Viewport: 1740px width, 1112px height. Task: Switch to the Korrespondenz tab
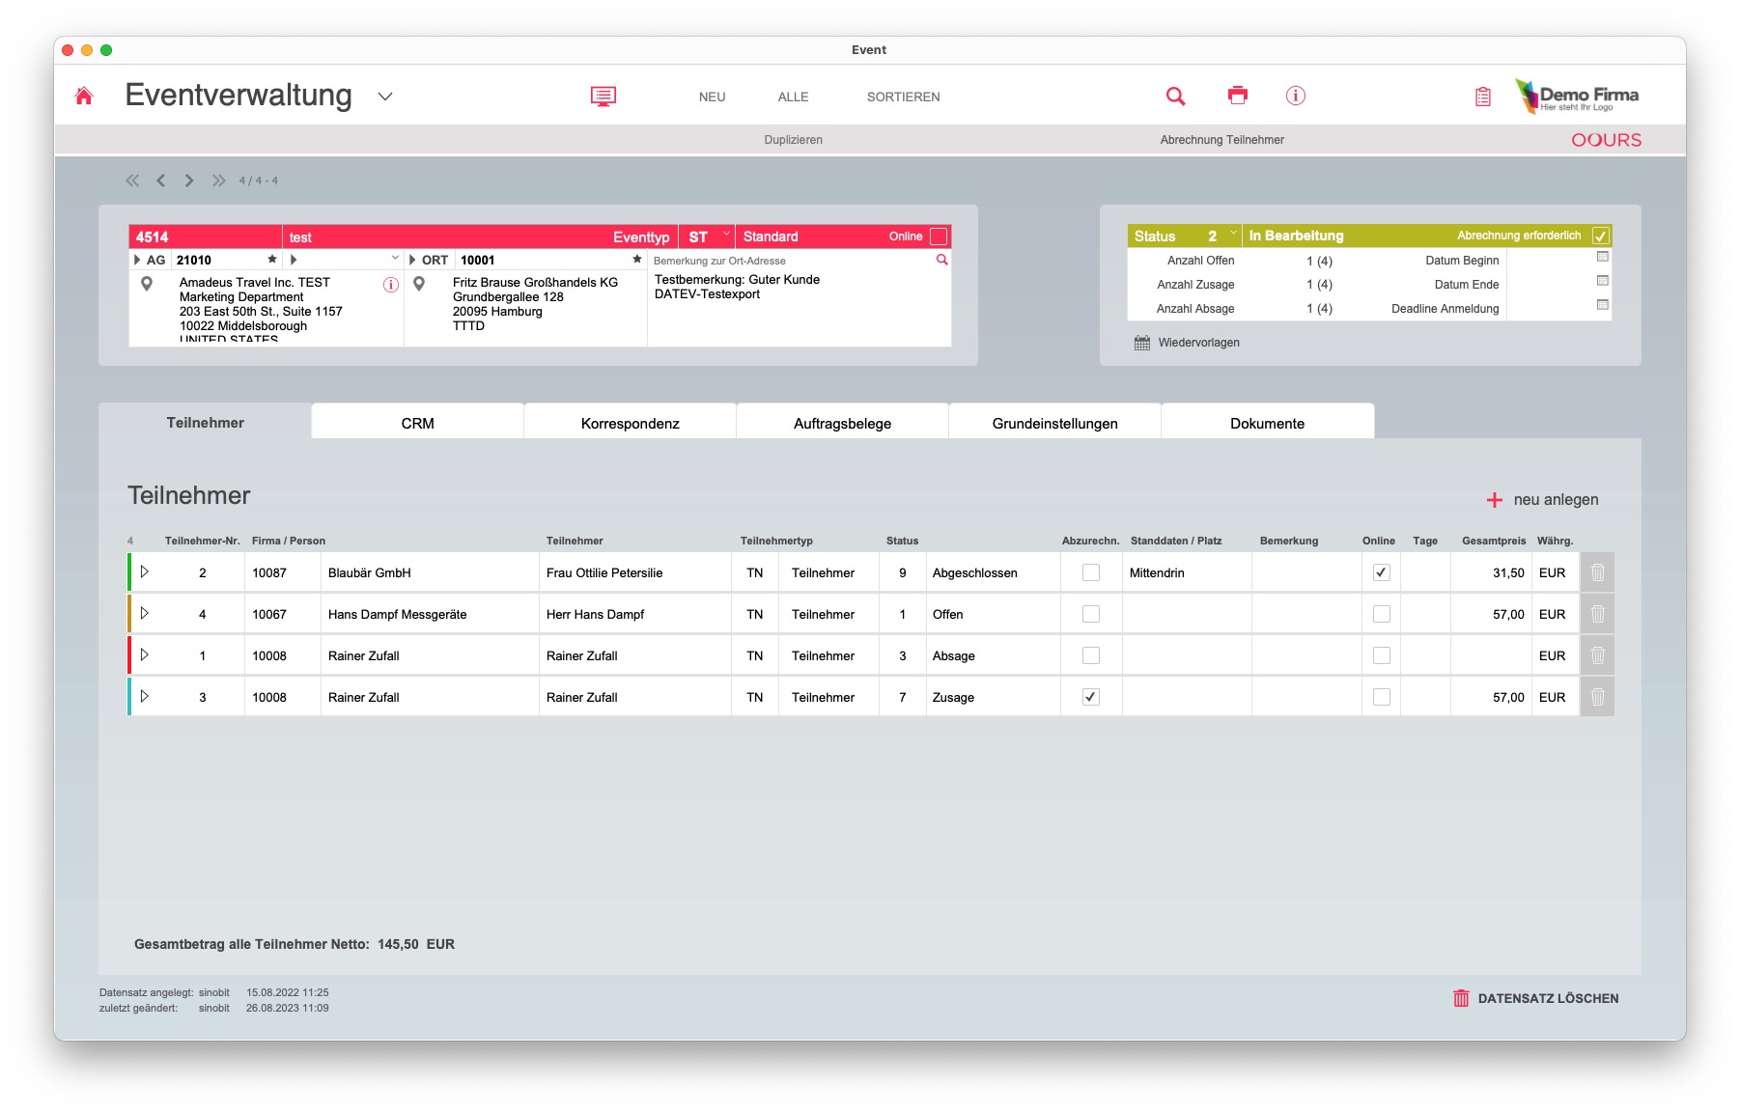pyautogui.click(x=631, y=423)
